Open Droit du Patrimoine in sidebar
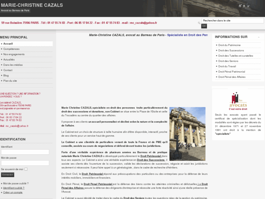265x199 pixels. tap(229, 45)
